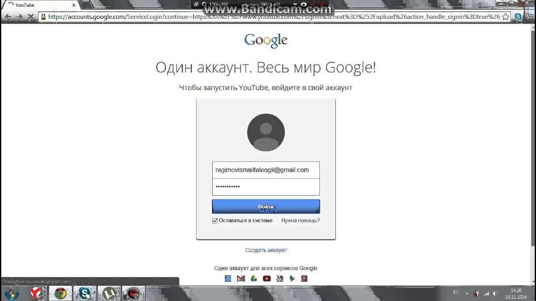Image resolution: width=536 pixels, height=301 pixels.
Task: Focus the email address input field
Action: [x=266, y=170]
